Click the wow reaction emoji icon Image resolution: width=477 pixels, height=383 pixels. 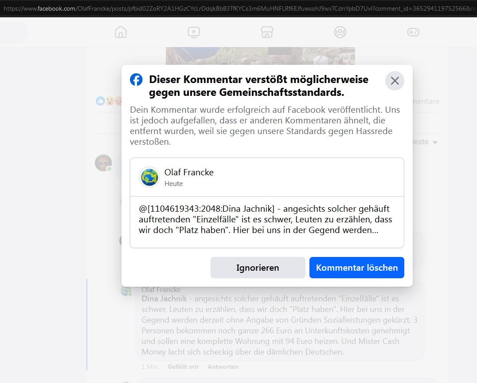[x=109, y=101]
